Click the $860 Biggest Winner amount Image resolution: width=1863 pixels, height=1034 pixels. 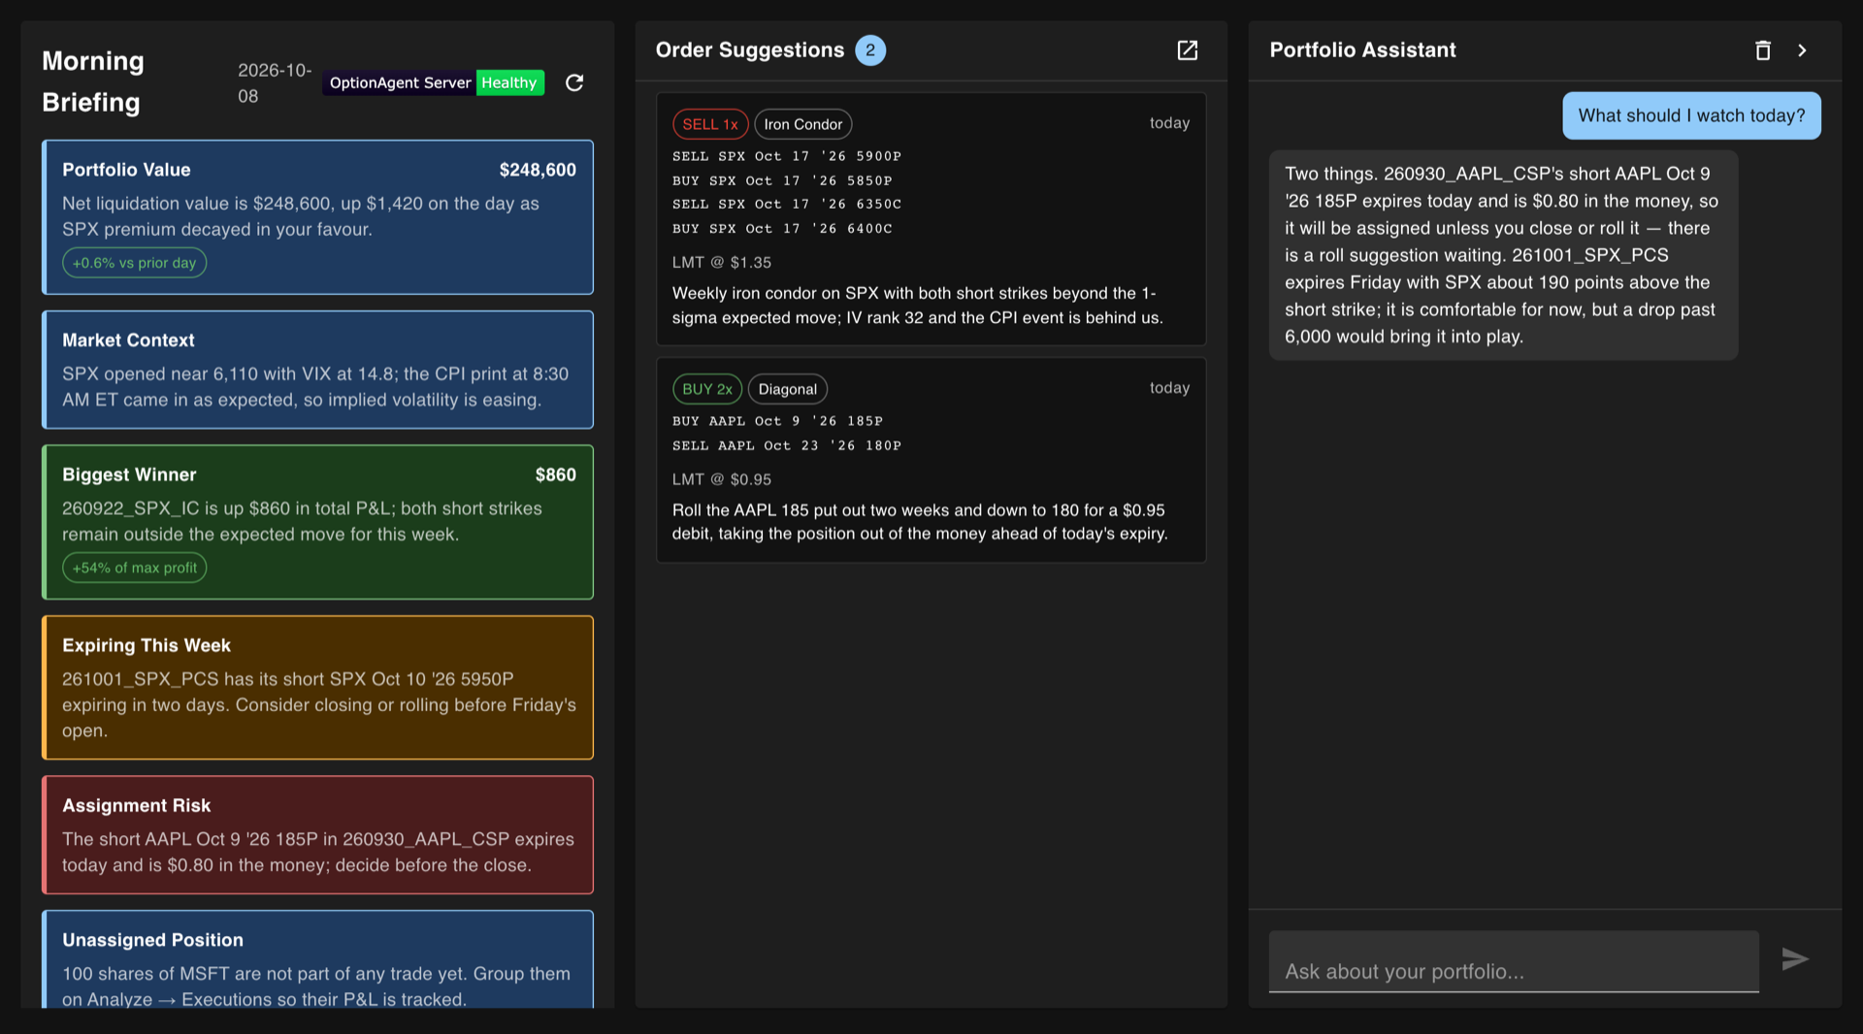pos(556,474)
